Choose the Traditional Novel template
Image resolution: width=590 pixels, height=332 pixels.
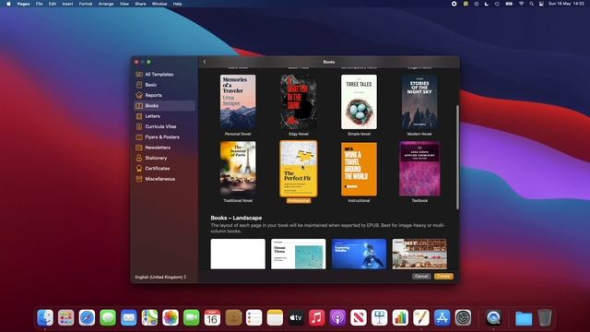click(238, 169)
